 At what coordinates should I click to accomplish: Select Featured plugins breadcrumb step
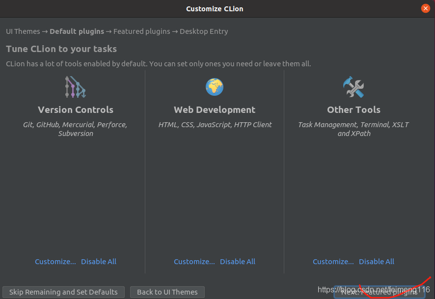[142, 31]
